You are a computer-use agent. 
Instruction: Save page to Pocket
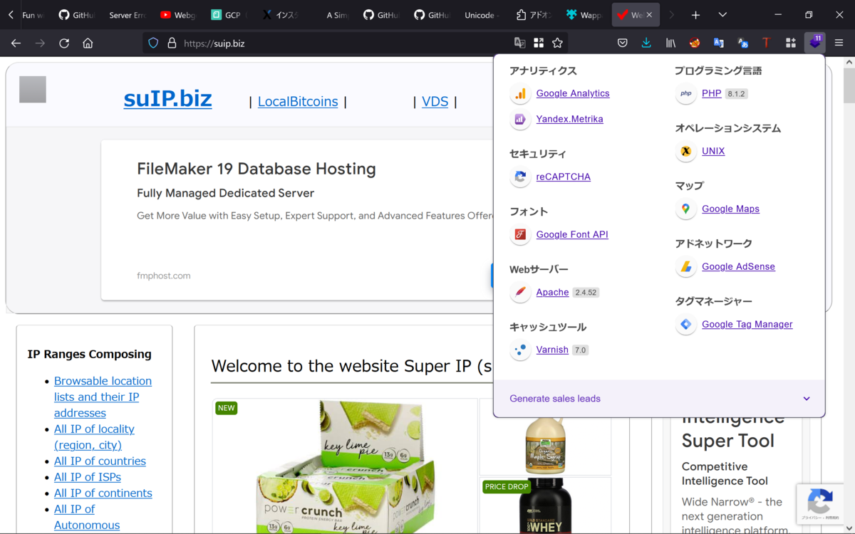(622, 43)
